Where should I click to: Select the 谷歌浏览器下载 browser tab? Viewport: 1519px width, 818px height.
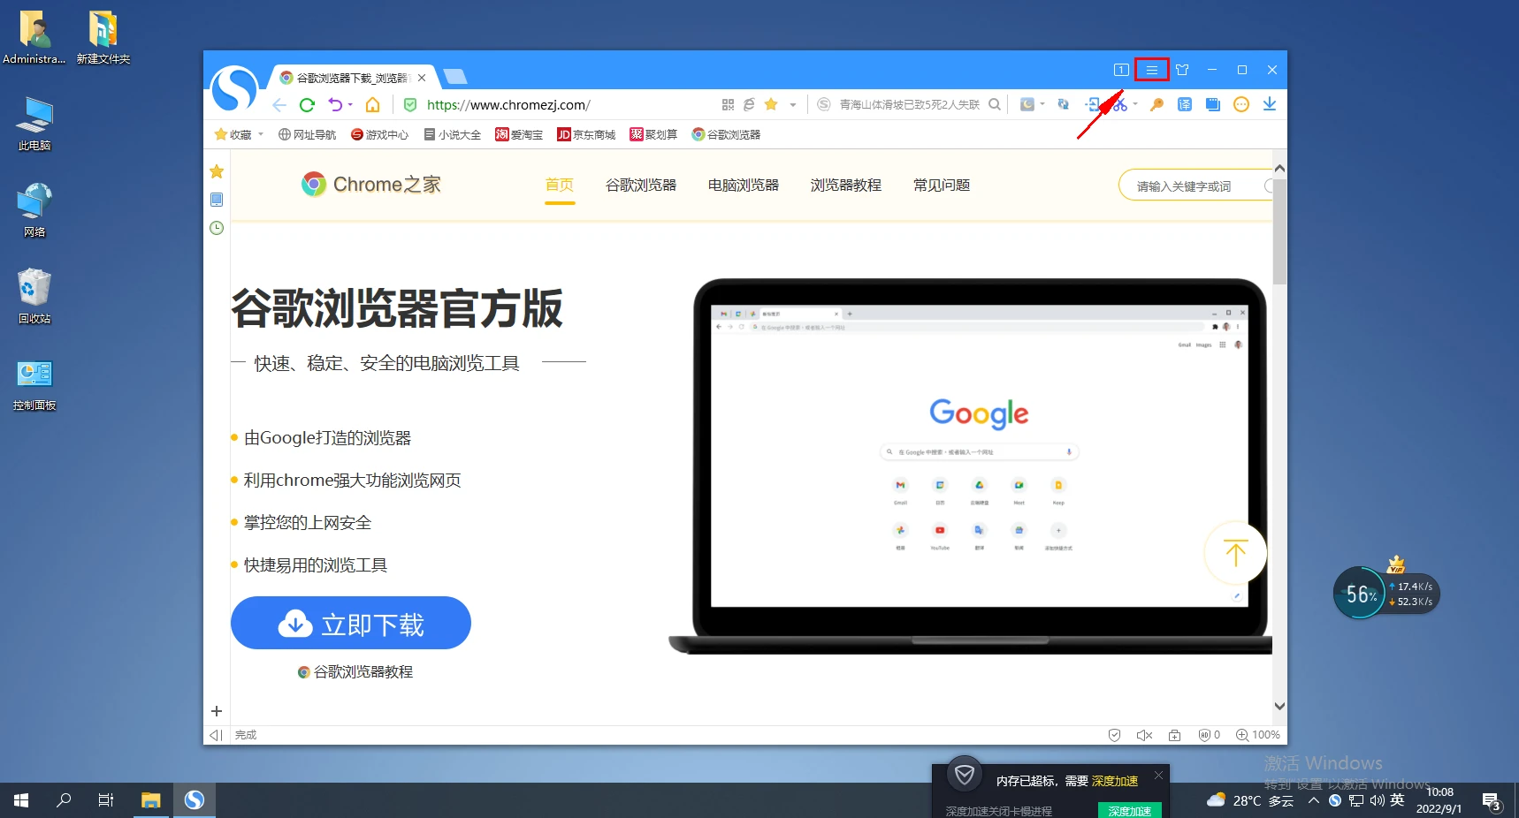351,78
